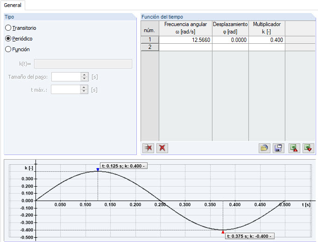Viewport: 318px width, 242px height.
Task: Decrease Tamaño del paso with down arrow
Action: coord(85,79)
